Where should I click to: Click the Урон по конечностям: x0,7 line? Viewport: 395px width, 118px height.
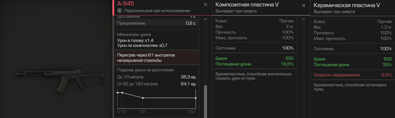point(142,45)
